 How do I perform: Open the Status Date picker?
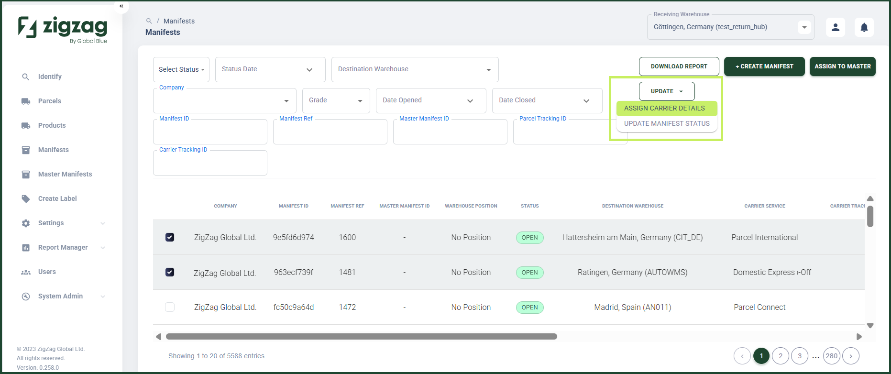(x=270, y=69)
